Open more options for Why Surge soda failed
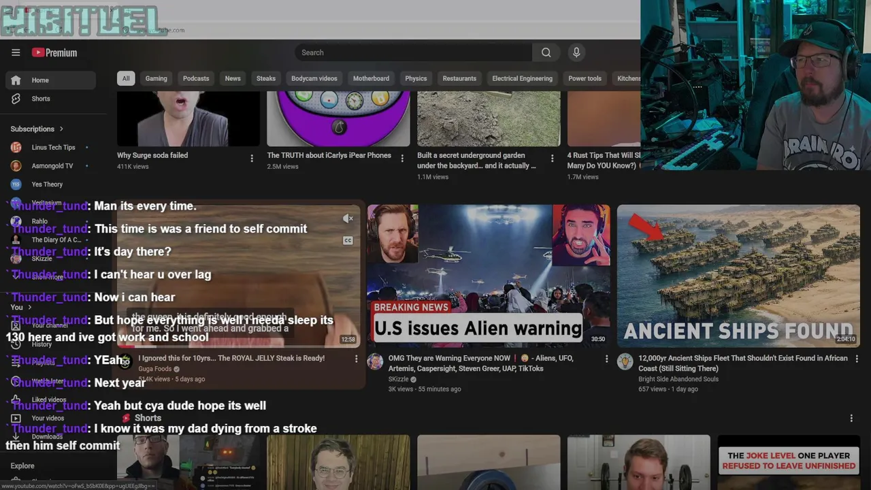 point(252,159)
